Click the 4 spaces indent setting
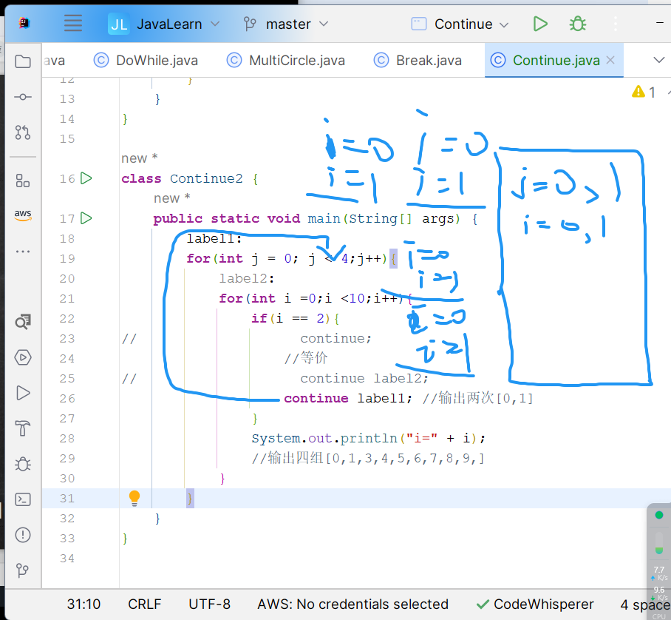This screenshot has height=620, width=671. point(645,604)
